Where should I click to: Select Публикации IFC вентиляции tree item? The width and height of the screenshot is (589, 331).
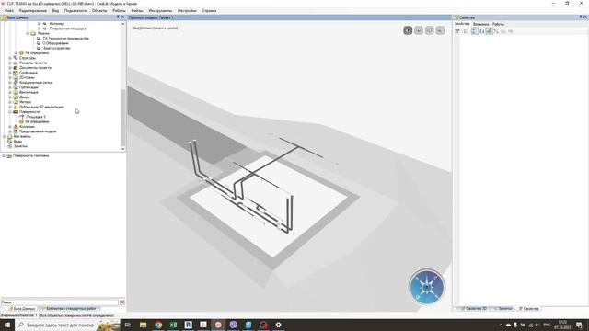[41, 107]
